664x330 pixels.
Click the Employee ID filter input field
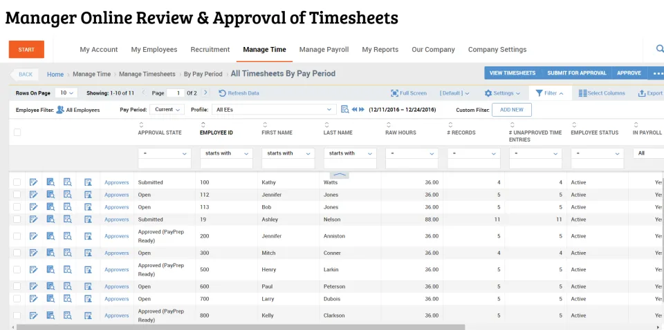click(226, 164)
